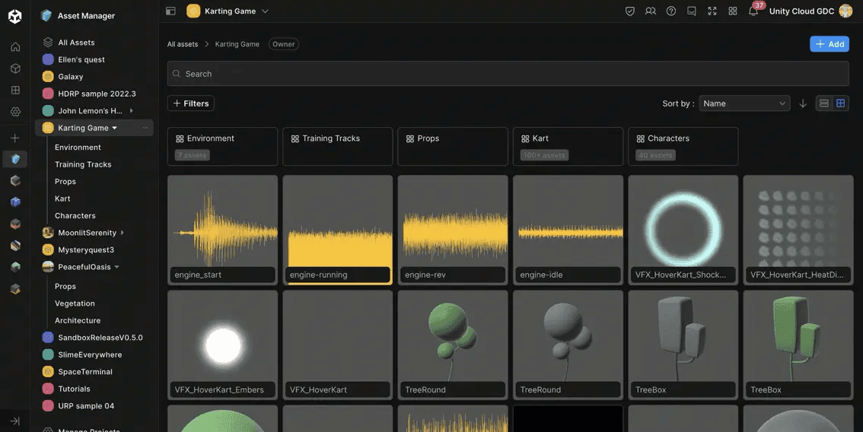Select All Assets in sidebar
Viewport: 863px width, 432px height.
pos(76,43)
